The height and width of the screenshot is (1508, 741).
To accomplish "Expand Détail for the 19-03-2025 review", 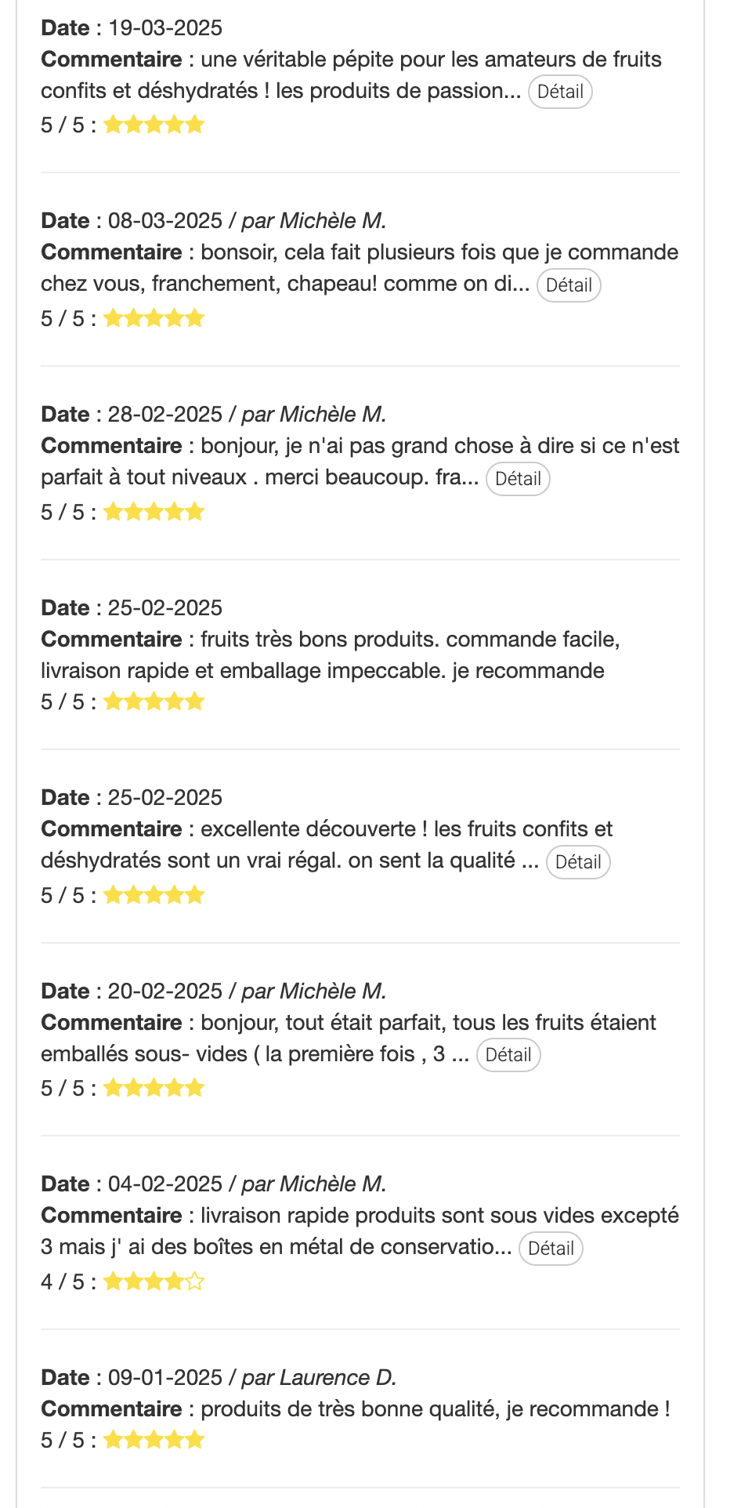I will 560,92.
